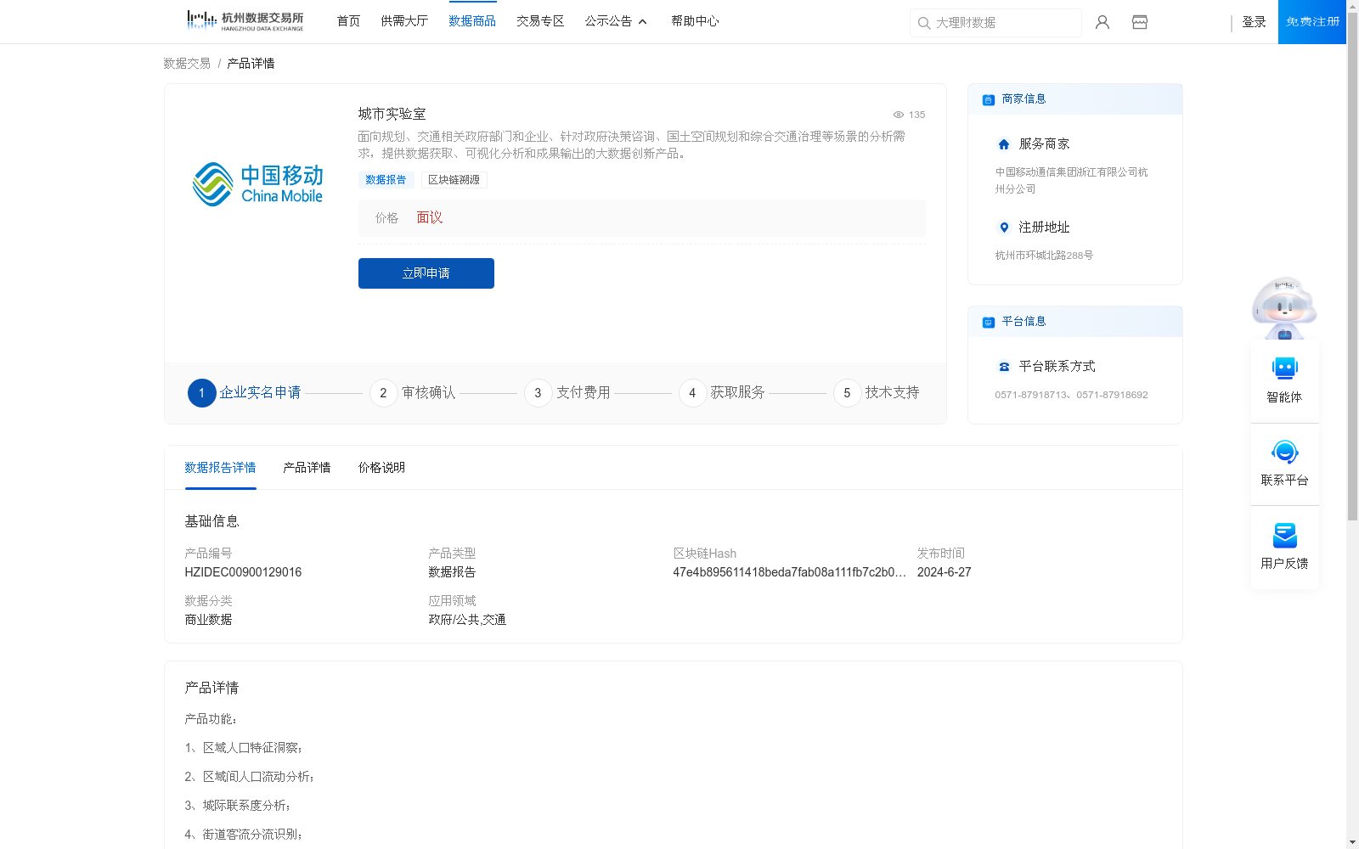This screenshot has height=849, width=1359.
Task: Click the 立即申请 button
Action: [x=426, y=273]
